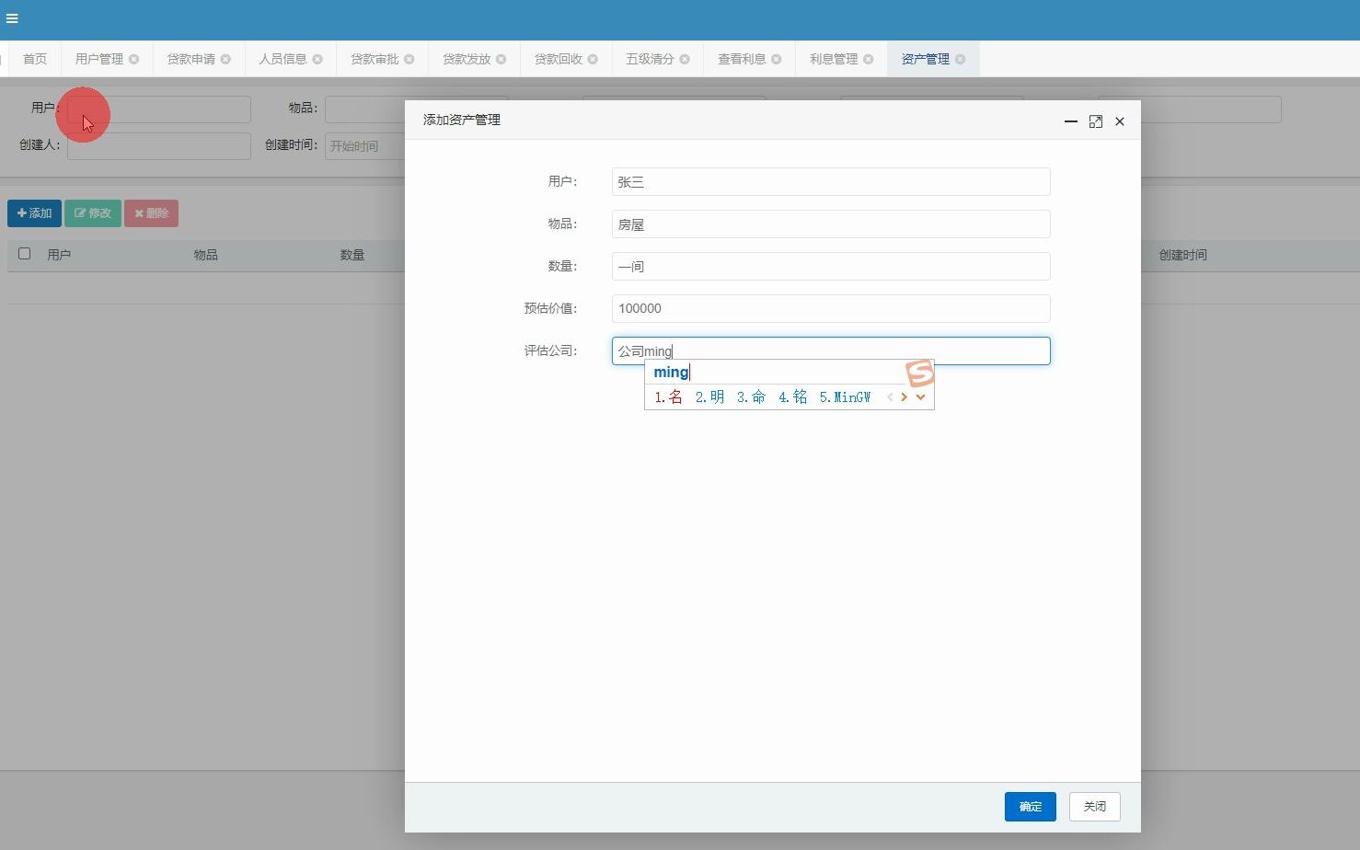Close the 贷款回收 tab via its x icon
This screenshot has width=1360, height=850.
click(x=594, y=58)
